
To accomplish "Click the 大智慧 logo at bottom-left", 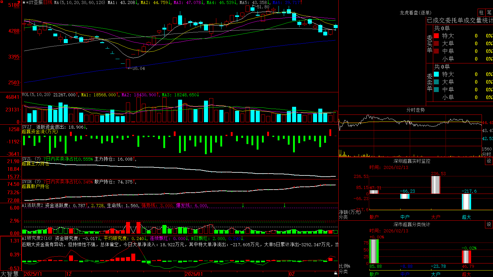I will coord(10,274).
